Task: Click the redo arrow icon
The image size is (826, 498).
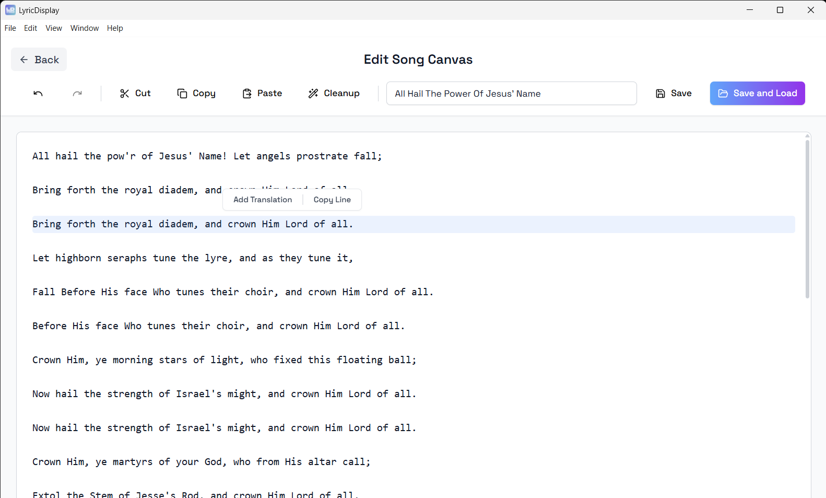Action: (x=77, y=94)
